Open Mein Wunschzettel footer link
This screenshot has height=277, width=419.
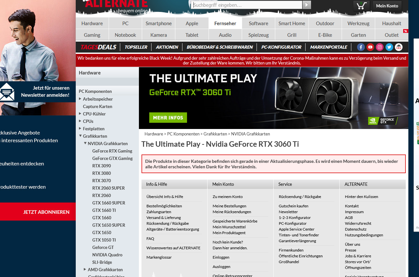229,227
